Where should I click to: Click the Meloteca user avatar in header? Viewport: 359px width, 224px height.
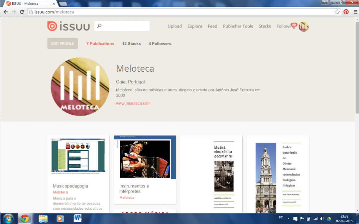303,27
